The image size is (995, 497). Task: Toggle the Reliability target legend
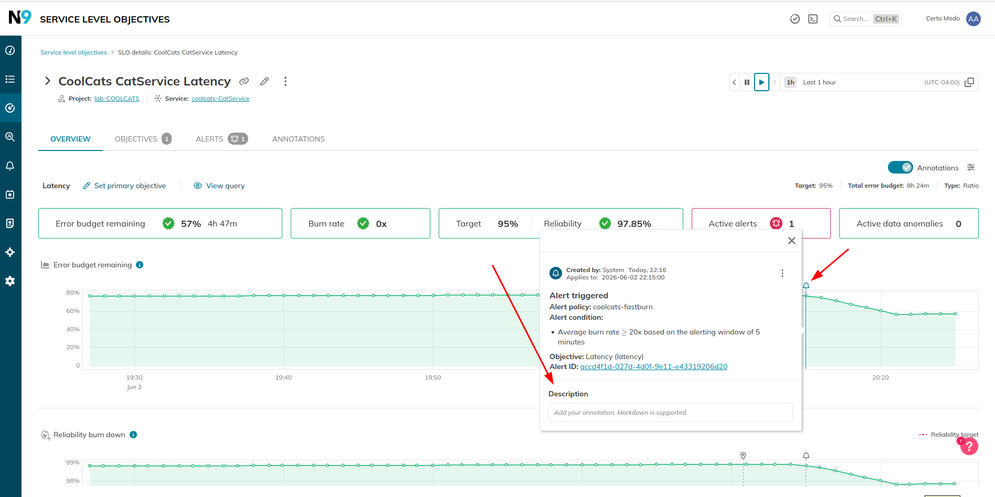pyautogui.click(x=949, y=435)
